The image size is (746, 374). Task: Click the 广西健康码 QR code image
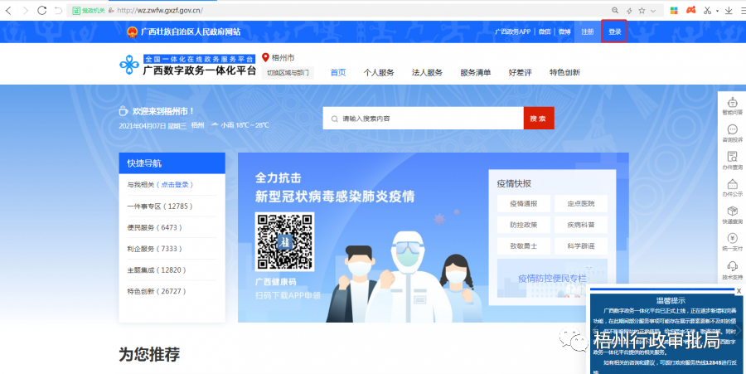[284, 241]
